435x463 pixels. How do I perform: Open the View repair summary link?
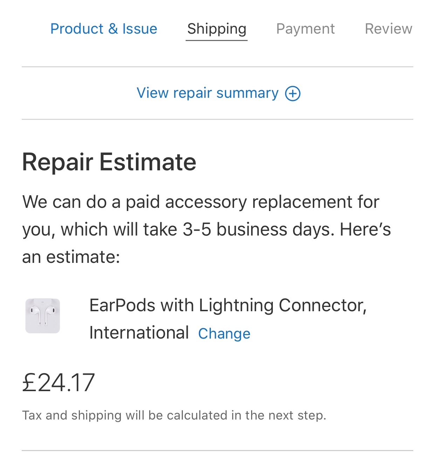click(207, 93)
